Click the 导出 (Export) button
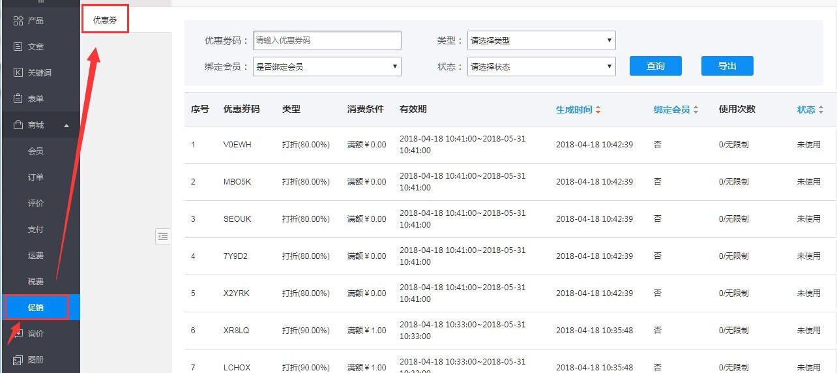This screenshot has height=373, width=837. 727,66
